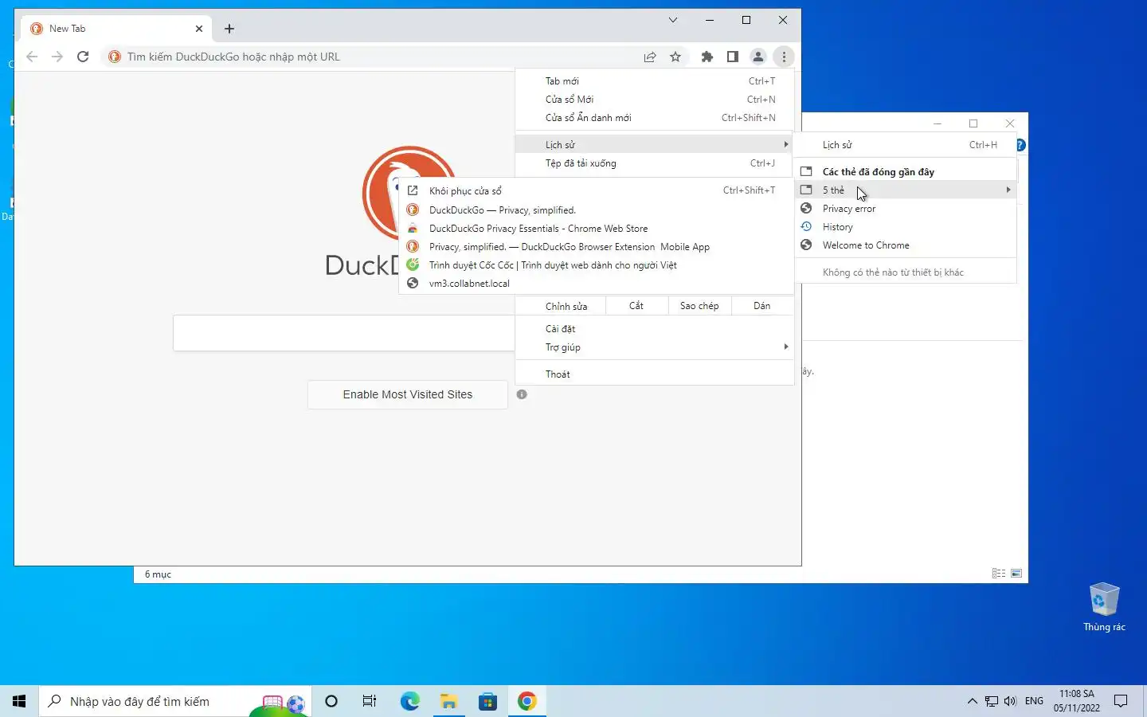Viewport: 1147px width, 717px height.
Task: Click the blue help icon in the rear window
Action: pyautogui.click(x=1021, y=145)
